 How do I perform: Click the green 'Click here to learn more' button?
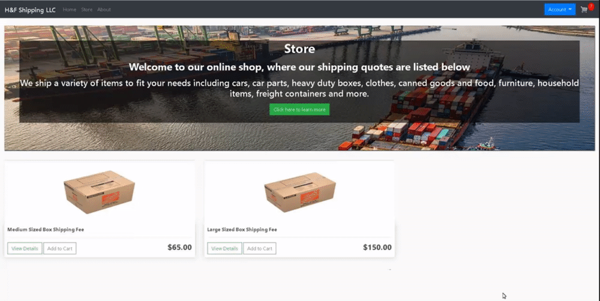(x=299, y=109)
